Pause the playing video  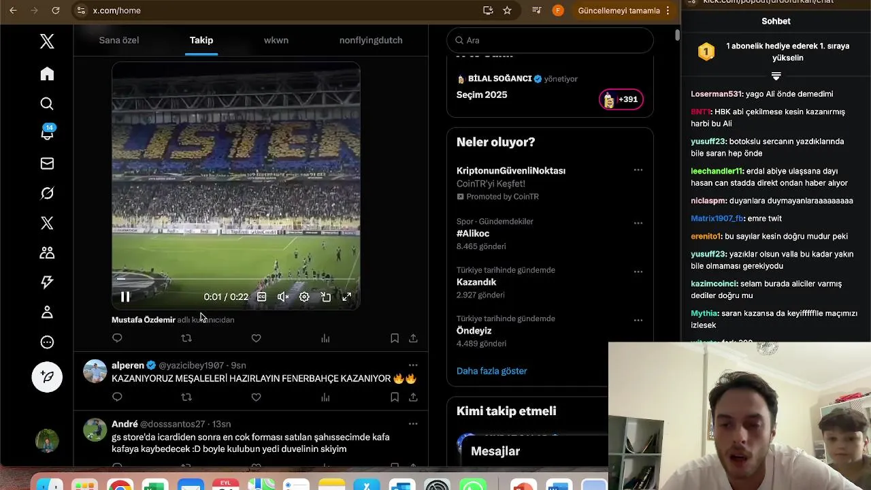pyautogui.click(x=125, y=297)
